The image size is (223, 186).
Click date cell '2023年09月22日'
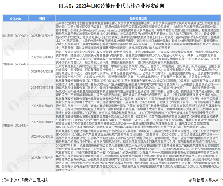pos(42,72)
